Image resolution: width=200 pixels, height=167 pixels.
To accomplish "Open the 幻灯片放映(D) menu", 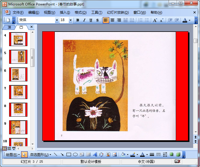I will coord(118,13).
